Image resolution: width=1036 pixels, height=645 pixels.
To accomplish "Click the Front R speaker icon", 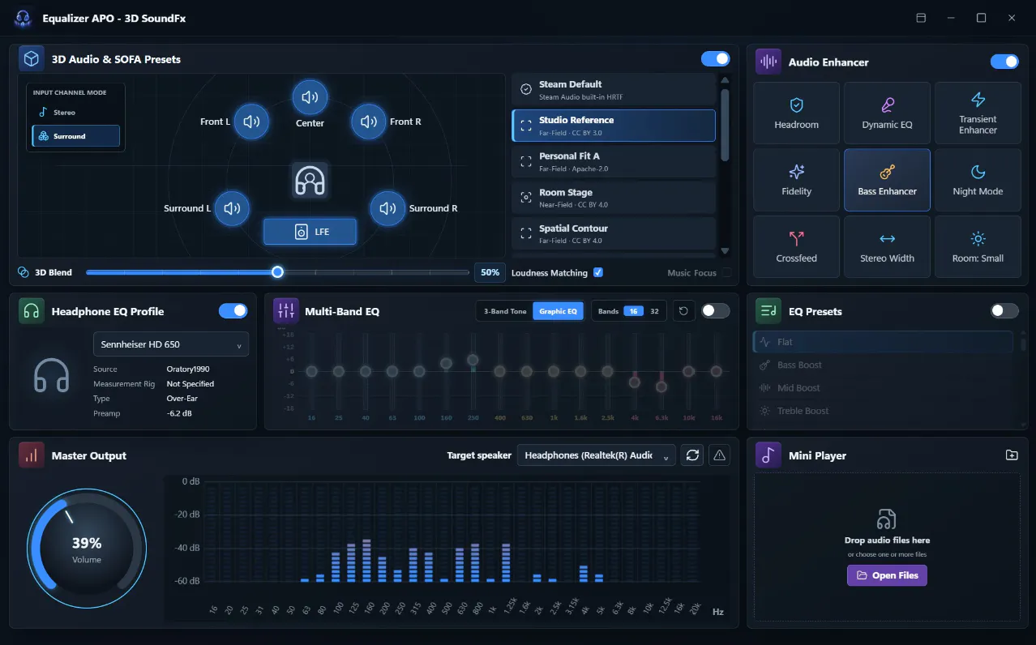I will [x=369, y=122].
